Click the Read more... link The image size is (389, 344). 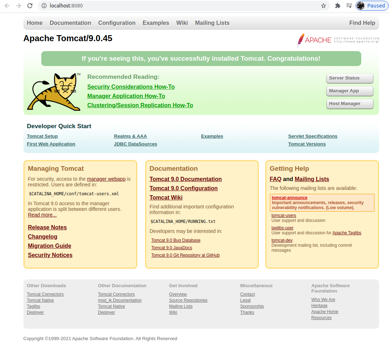(42, 215)
